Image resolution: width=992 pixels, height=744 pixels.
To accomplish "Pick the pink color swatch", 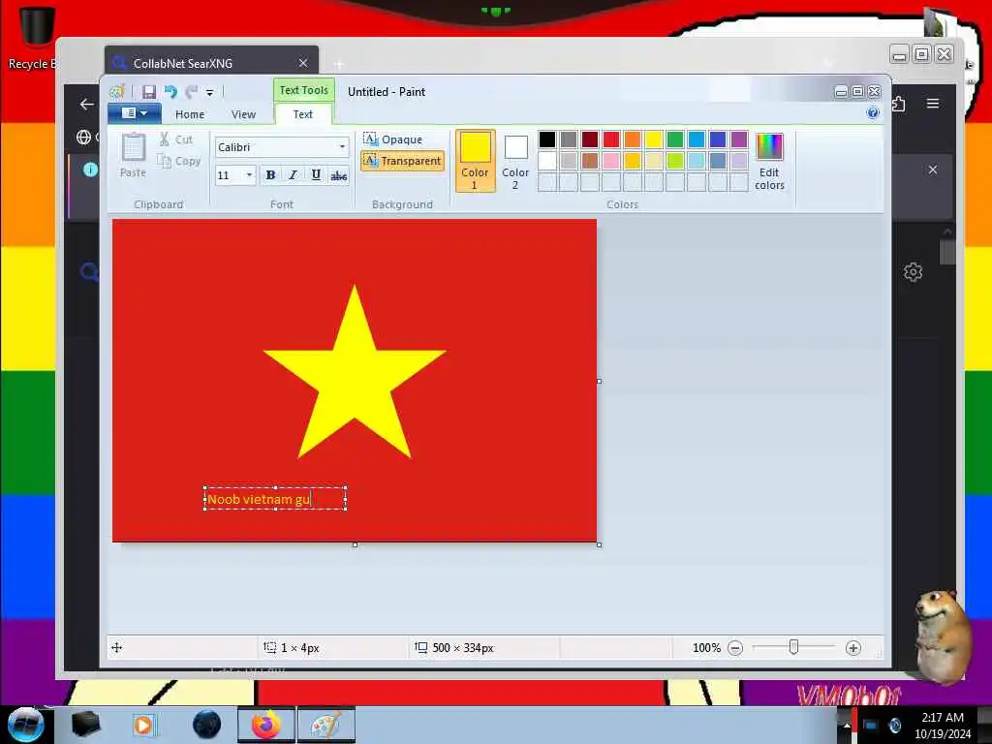I will pyautogui.click(x=611, y=161).
